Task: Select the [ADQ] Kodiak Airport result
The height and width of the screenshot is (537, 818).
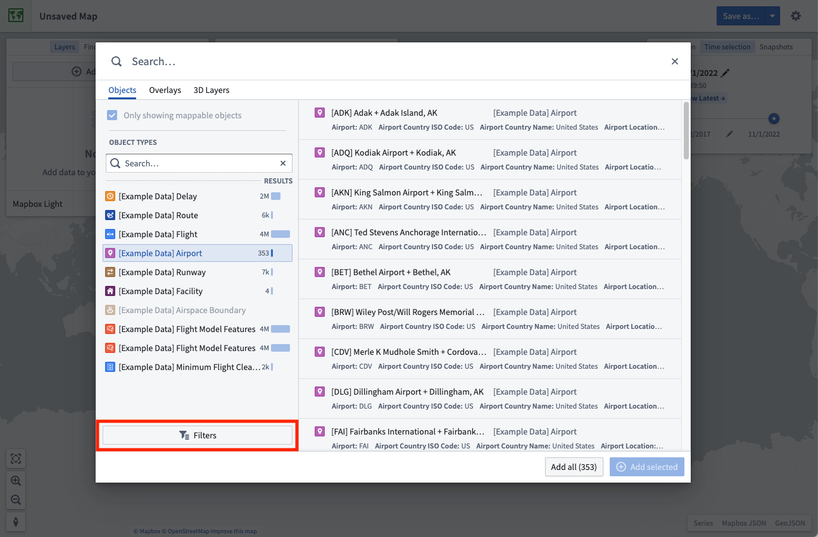Action: point(489,159)
